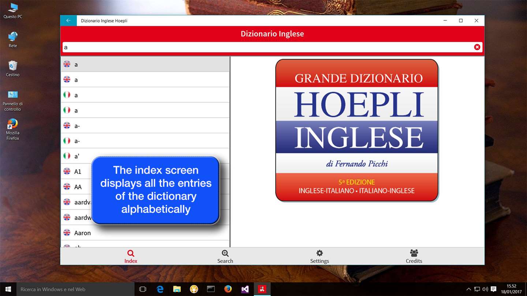Click the 'Ricerca in Windows e nel Web' box
The image size is (527, 296).
pos(75,289)
